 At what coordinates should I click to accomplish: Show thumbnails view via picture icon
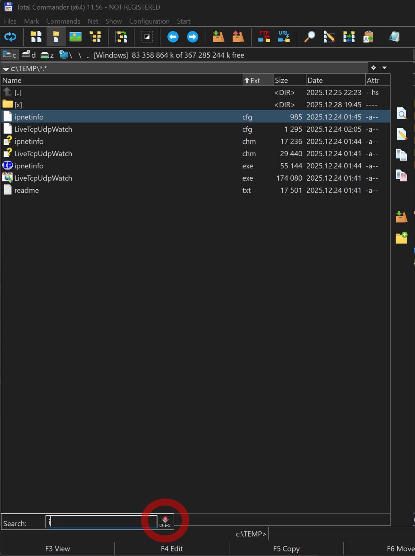pyautogui.click(x=76, y=37)
